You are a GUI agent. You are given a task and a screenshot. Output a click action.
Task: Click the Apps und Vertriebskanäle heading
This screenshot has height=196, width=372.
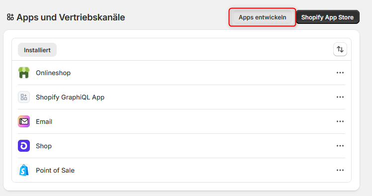[71, 17]
